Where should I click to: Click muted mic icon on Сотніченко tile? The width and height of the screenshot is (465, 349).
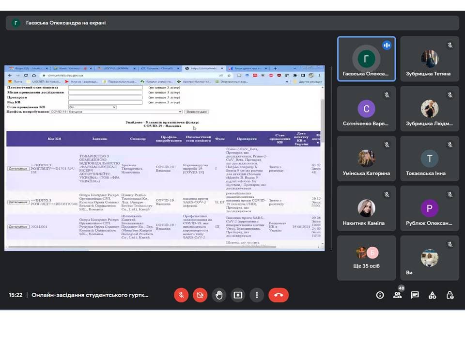(387, 95)
